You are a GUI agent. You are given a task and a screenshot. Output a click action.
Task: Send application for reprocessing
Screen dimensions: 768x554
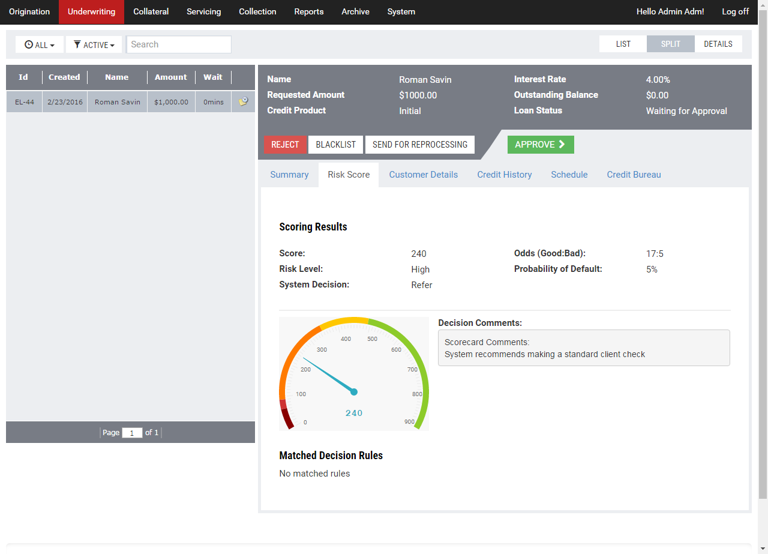click(x=420, y=145)
